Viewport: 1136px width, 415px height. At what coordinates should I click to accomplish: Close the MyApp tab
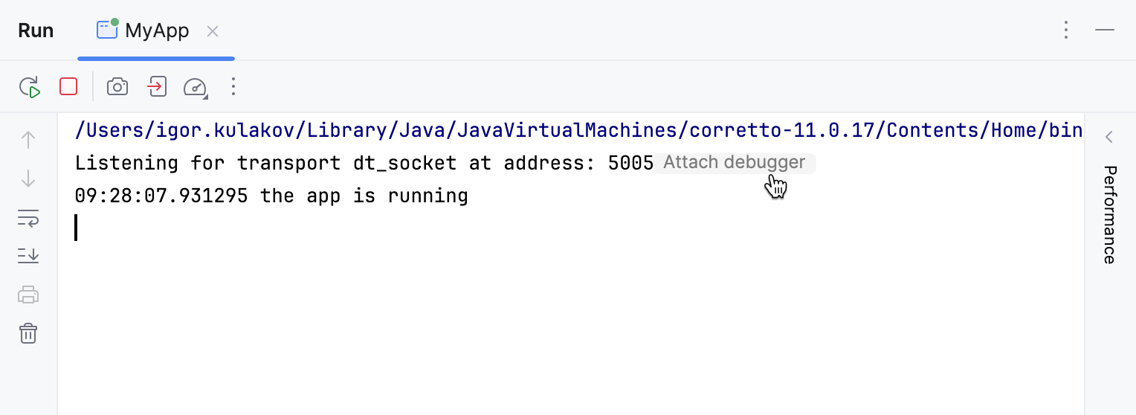(x=213, y=31)
